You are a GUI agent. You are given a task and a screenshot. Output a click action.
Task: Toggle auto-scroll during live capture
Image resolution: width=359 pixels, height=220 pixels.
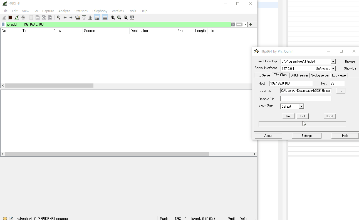97,18
